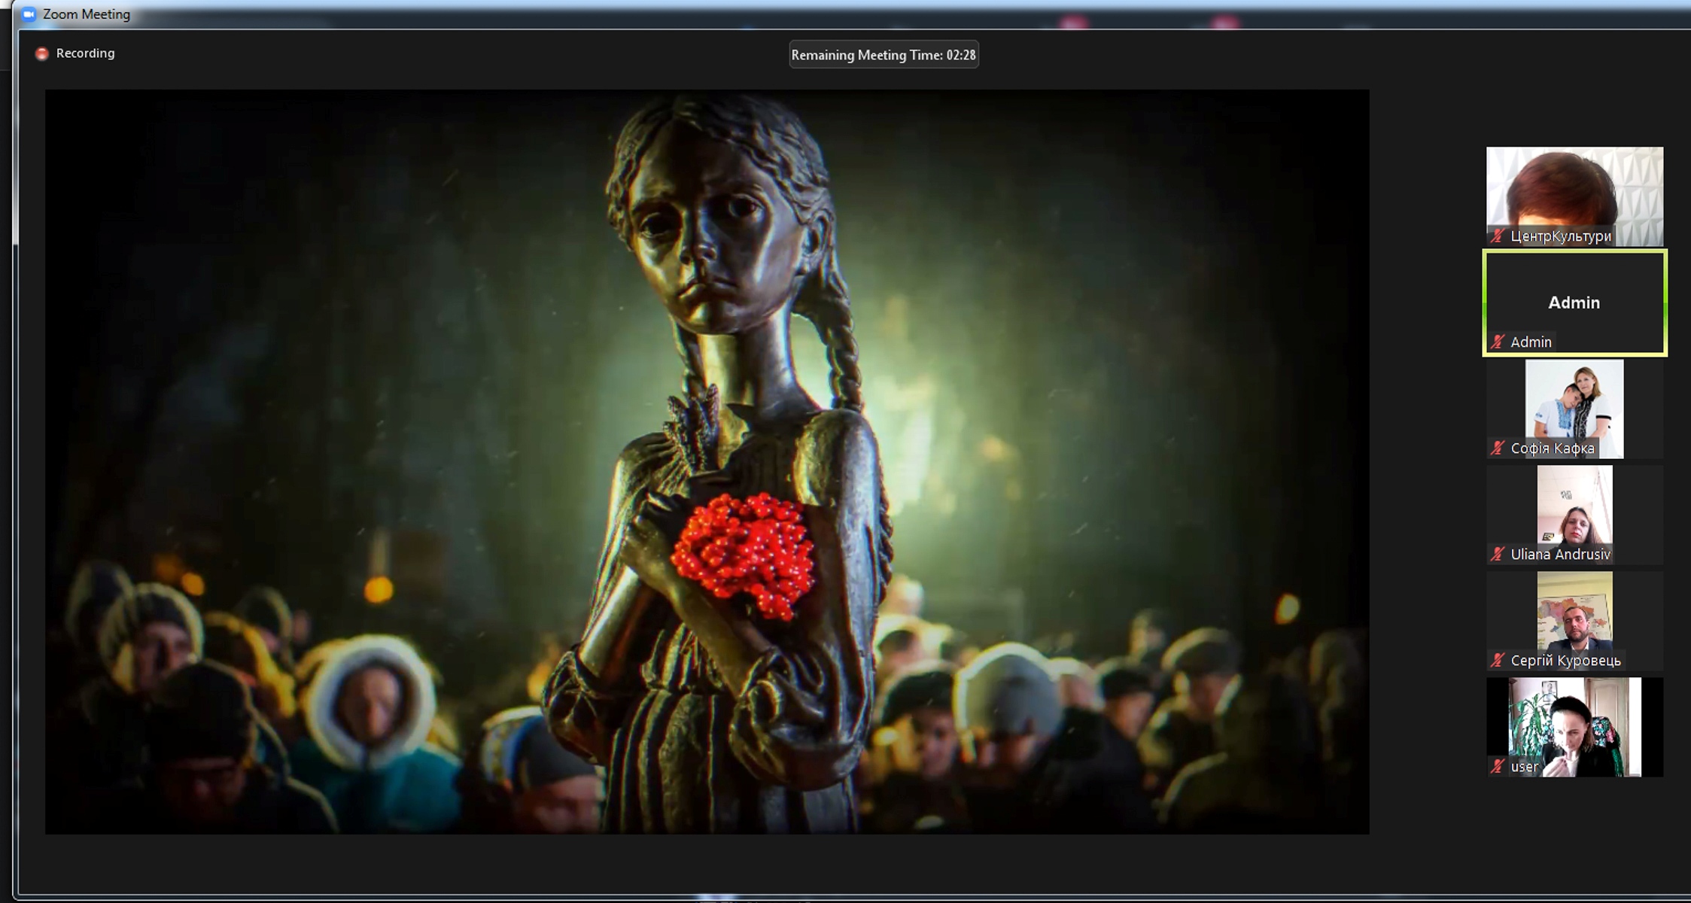Click muted mic icon beside Uliana Andrusiv
This screenshot has width=1691, height=903.
pos(1498,555)
